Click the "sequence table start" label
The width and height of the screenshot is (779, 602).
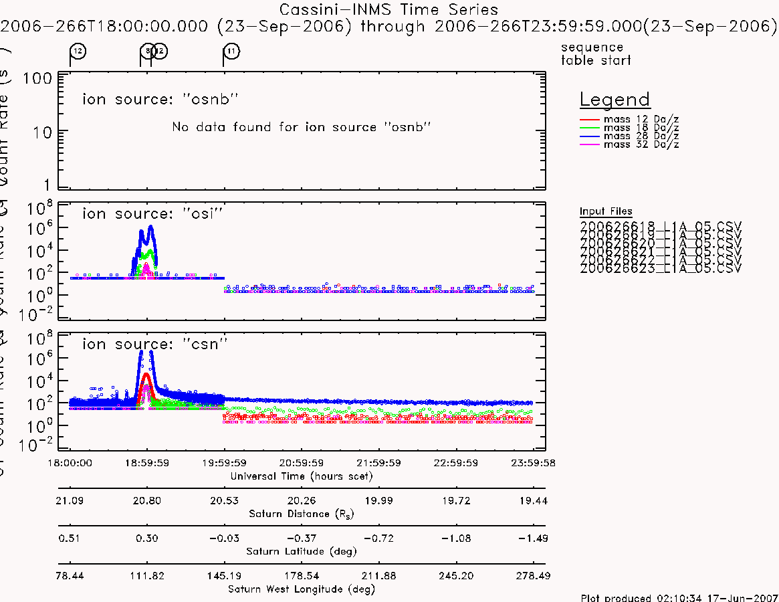click(596, 54)
